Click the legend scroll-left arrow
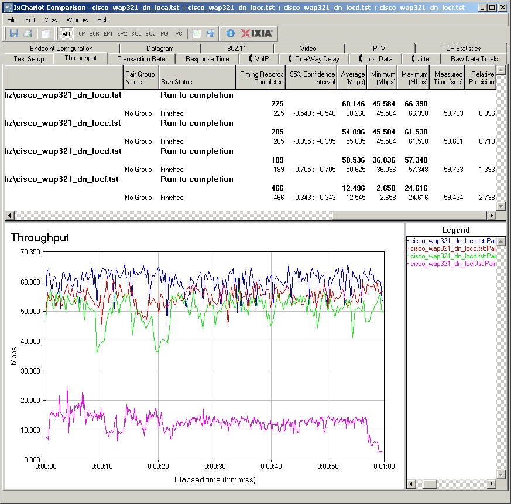511x504 pixels. coord(411,484)
